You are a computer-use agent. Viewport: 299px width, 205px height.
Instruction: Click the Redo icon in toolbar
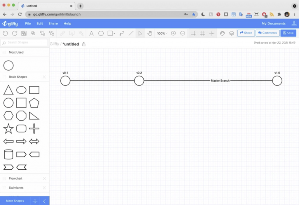click(15, 33)
